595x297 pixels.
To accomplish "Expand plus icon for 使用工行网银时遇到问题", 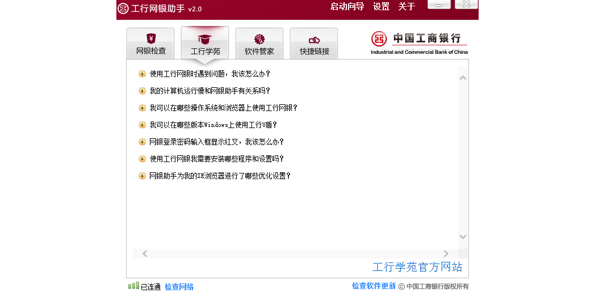I will (x=143, y=74).
